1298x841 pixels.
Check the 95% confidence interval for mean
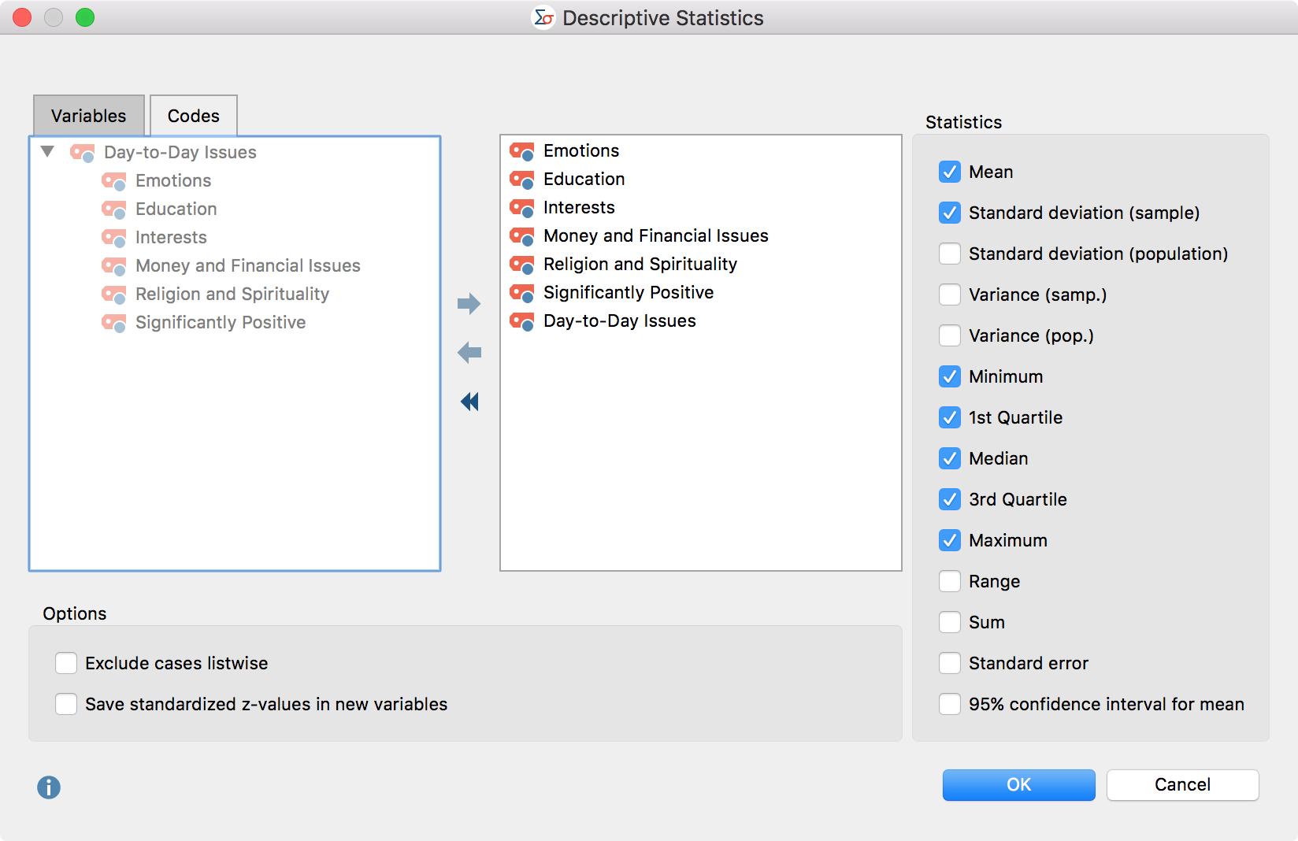pyautogui.click(x=950, y=704)
